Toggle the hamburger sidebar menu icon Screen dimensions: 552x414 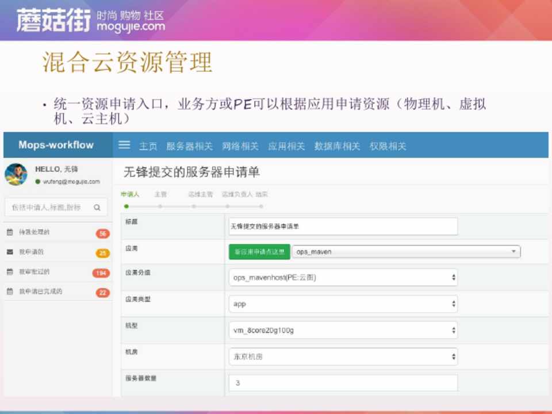click(x=124, y=145)
